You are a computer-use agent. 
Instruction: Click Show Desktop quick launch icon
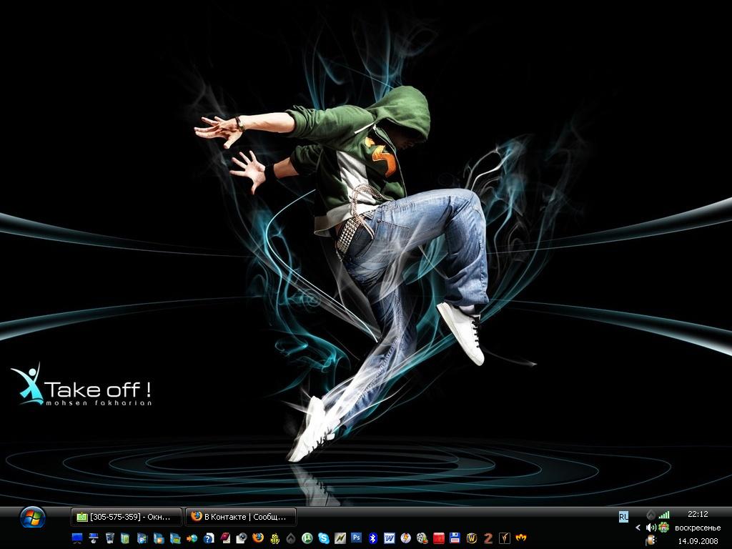(77, 538)
